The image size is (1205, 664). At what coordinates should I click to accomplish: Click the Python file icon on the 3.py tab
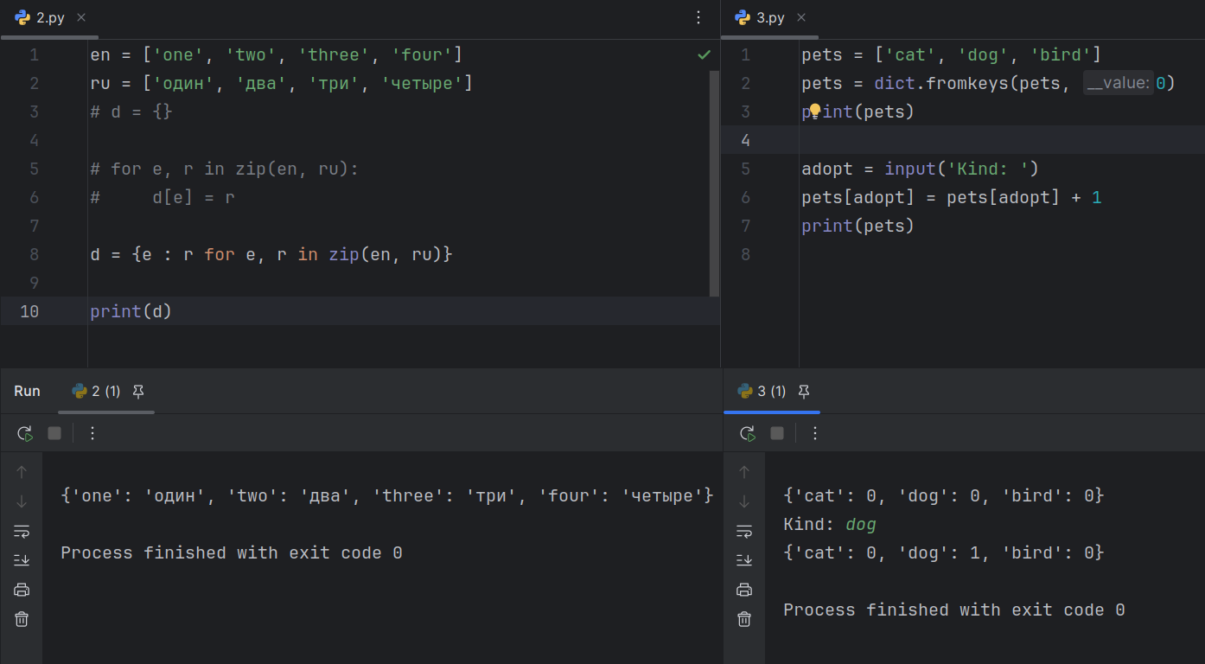coord(743,18)
